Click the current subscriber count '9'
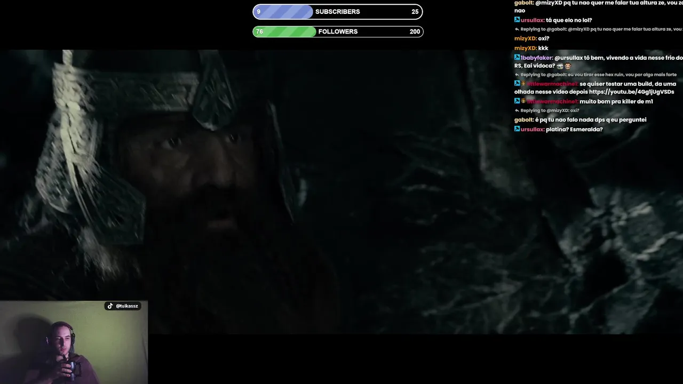Viewport: 683px width, 384px height. coord(259,12)
